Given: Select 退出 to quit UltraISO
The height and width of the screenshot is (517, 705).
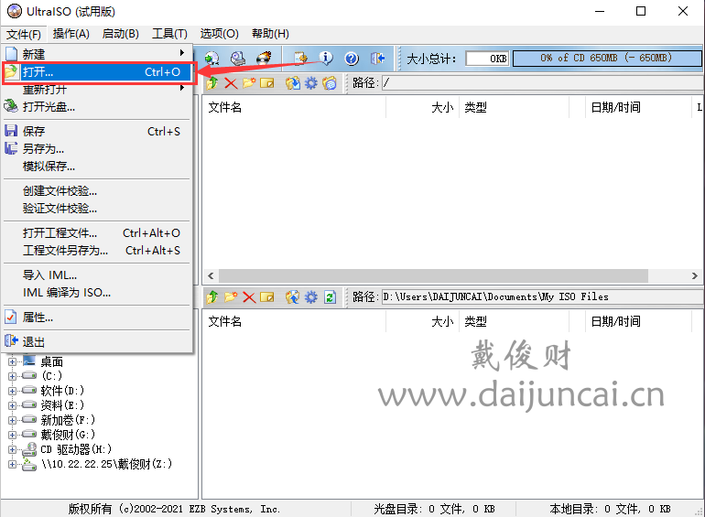Looking at the screenshot, I should [97, 342].
